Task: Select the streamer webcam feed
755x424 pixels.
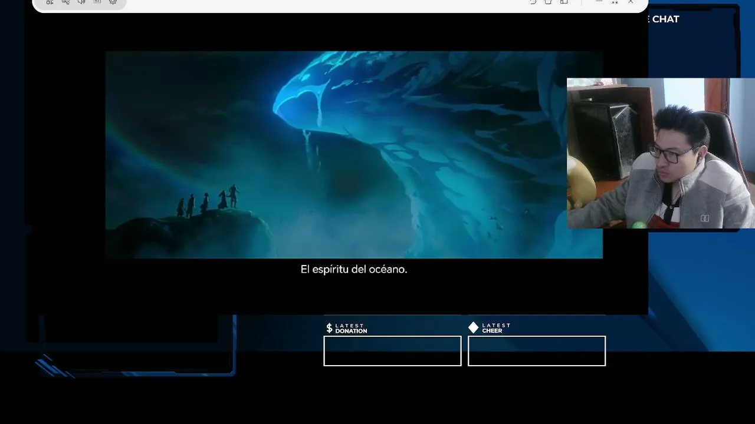Action: (x=661, y=153)
